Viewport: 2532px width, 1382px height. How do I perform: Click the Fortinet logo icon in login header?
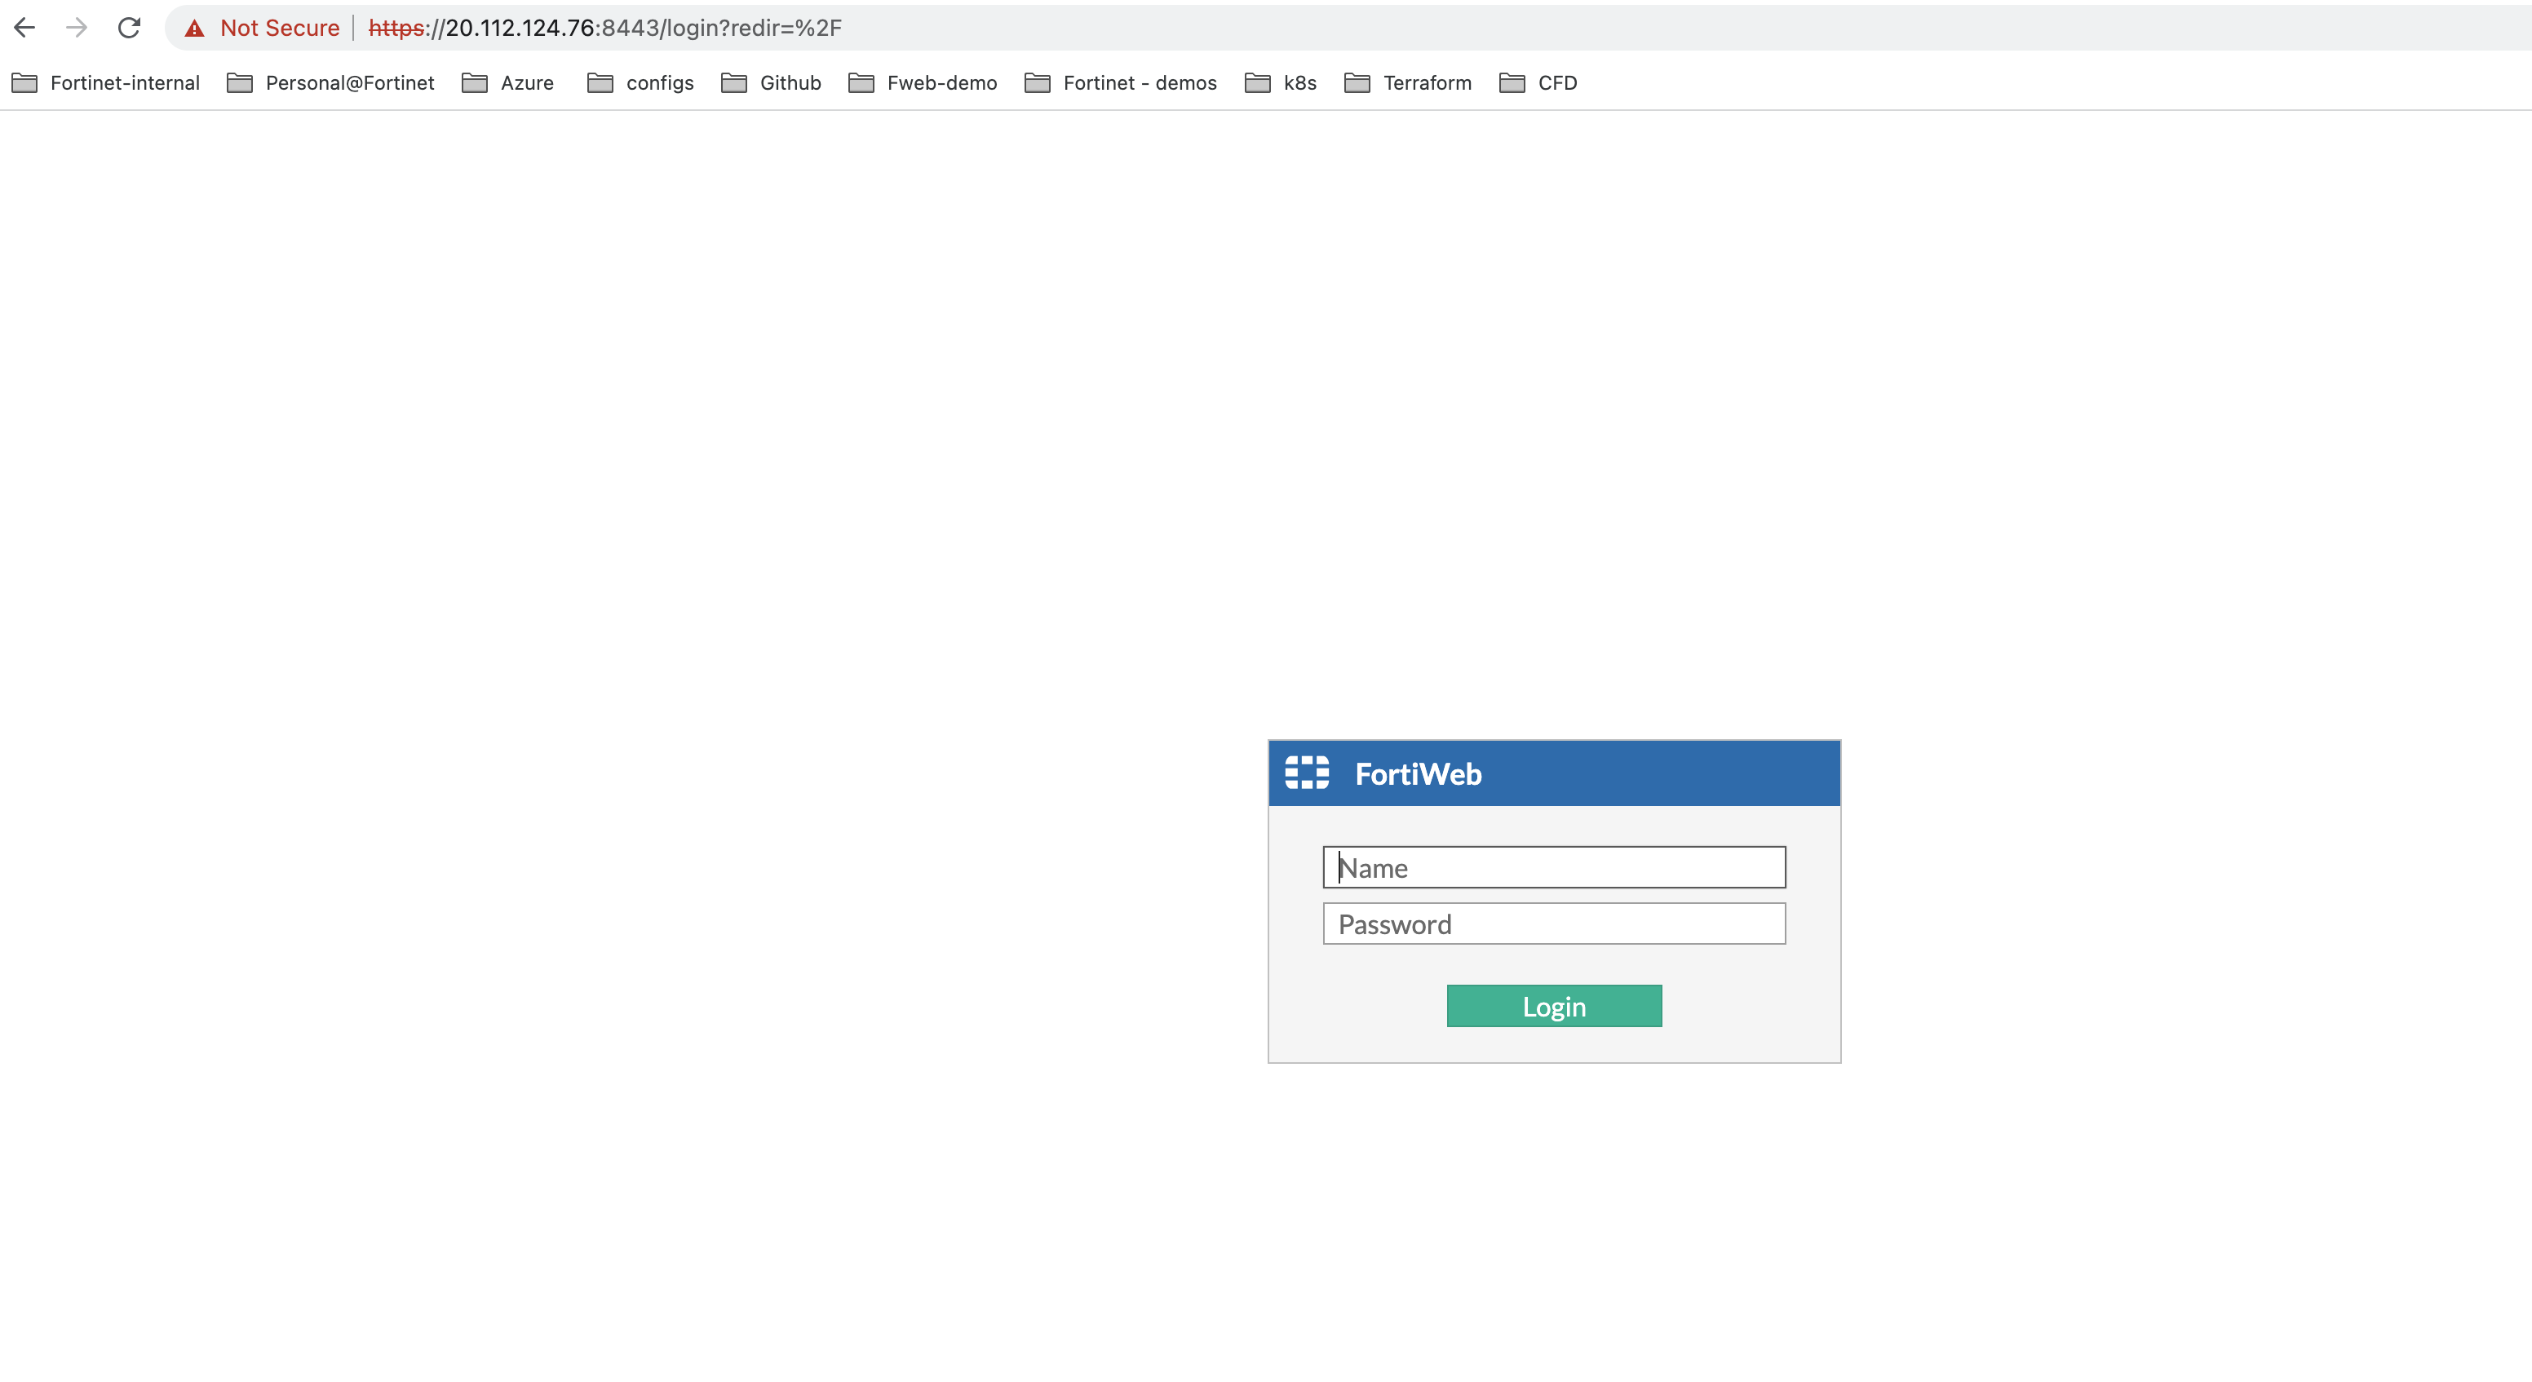click(x=1306, y=773)
